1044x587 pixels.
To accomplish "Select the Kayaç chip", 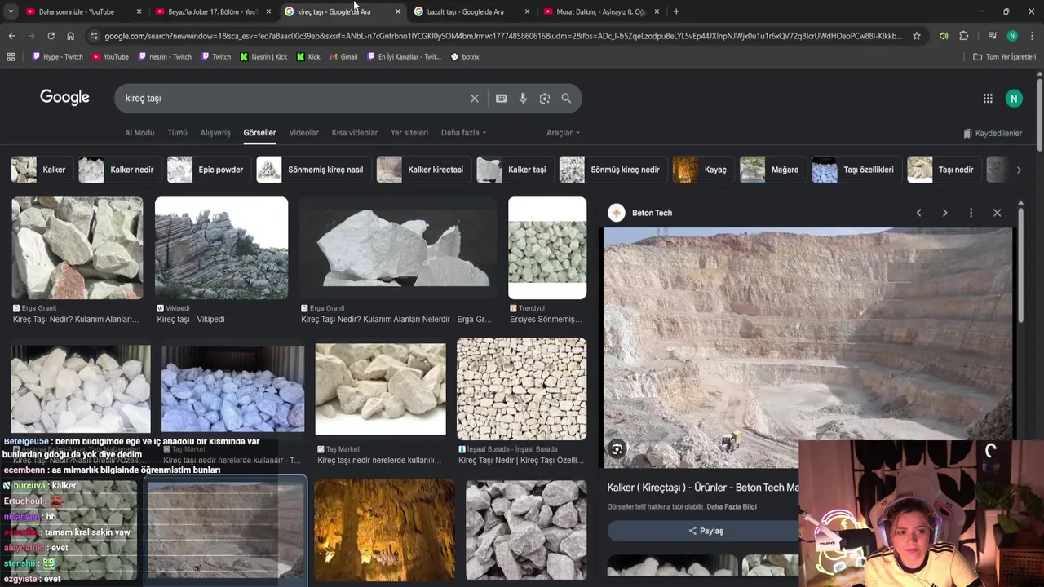I will (701, 170).
